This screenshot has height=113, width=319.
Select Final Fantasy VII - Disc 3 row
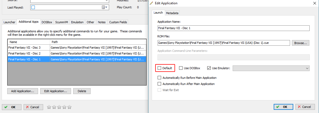29,48
